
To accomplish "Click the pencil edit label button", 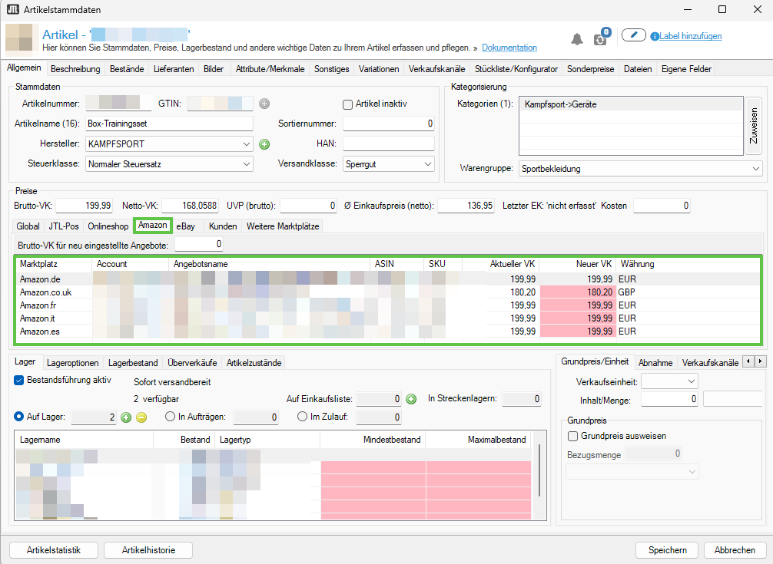I will click(634, 35).
